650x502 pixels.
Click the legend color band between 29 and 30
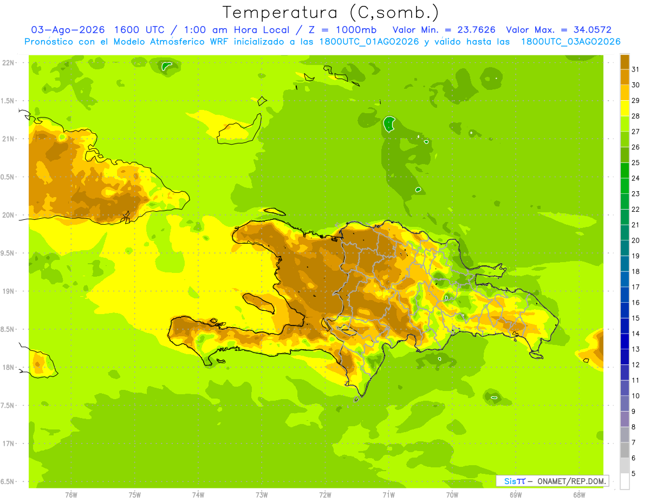[x=625, y=93]
